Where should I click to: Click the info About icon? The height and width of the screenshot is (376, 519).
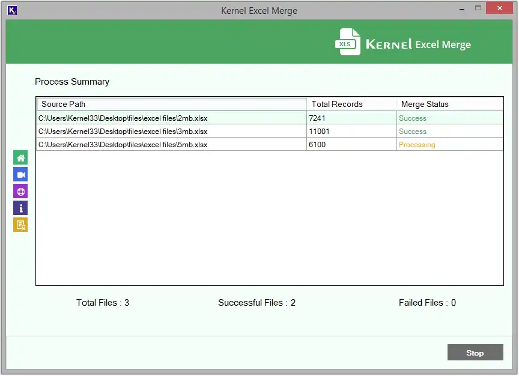coord(20,207)
